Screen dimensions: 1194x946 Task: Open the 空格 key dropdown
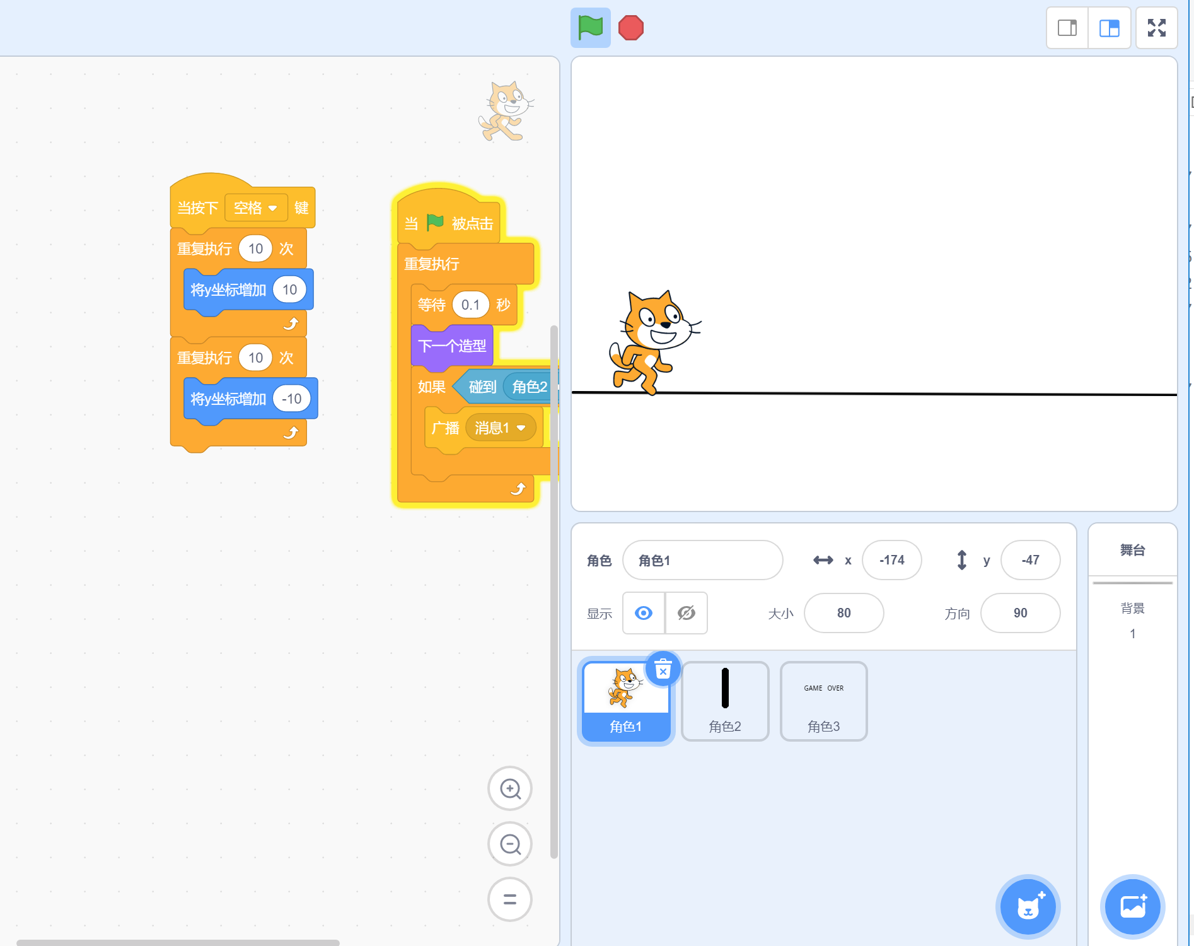tap(256, 207)
